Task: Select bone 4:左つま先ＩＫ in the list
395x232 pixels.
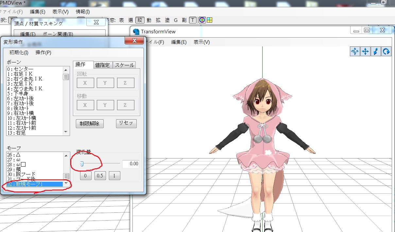Action: [x=34, y=89]
